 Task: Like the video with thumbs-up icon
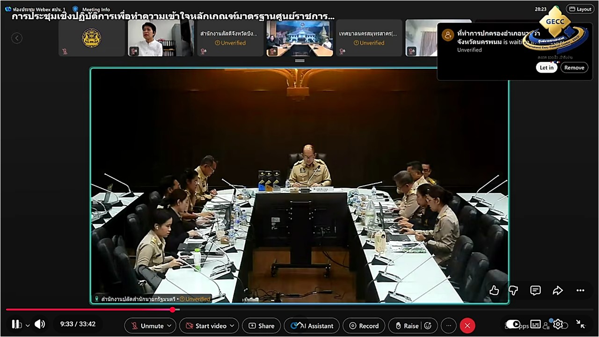pos(494,290)
